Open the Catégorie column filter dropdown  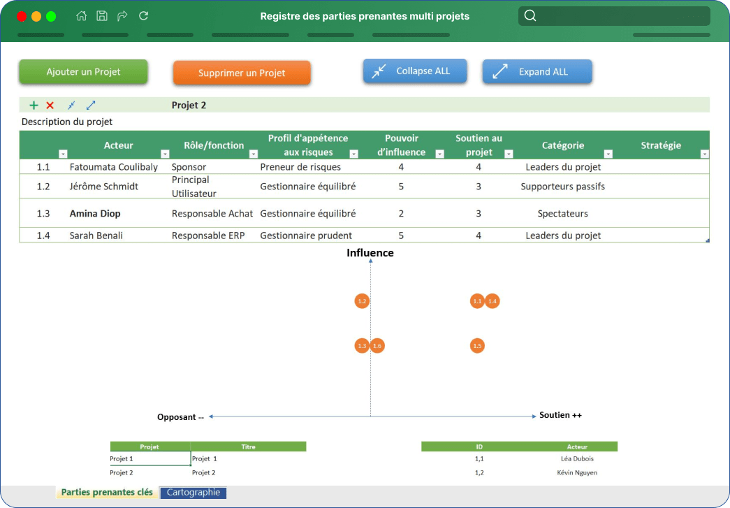[x=608, y=154]
